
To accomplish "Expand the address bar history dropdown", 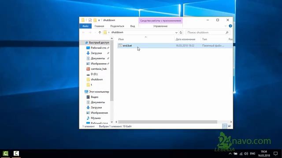I will click(176, 32).
